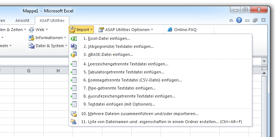Select column G header
The height and width of the screenshot is (137, 275).
click(x=29, y=71)
